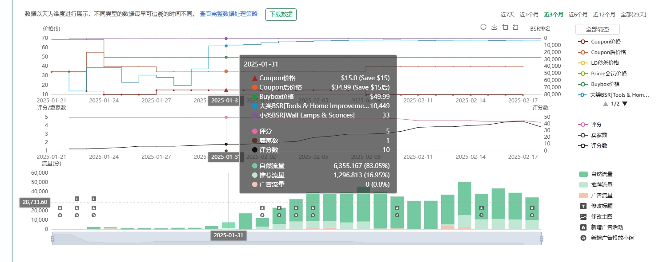659x262 pixels.
Task: Select the 近12个月 time range
Action: (x=604, y=15)
